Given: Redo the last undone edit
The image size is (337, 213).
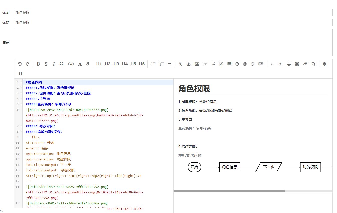Looking at the screenshot, I should tap(28, 64).
